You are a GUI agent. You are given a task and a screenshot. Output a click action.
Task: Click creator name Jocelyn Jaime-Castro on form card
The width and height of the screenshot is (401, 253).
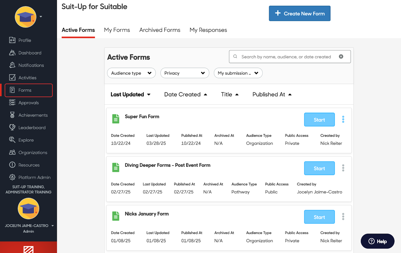click(319, 192)
